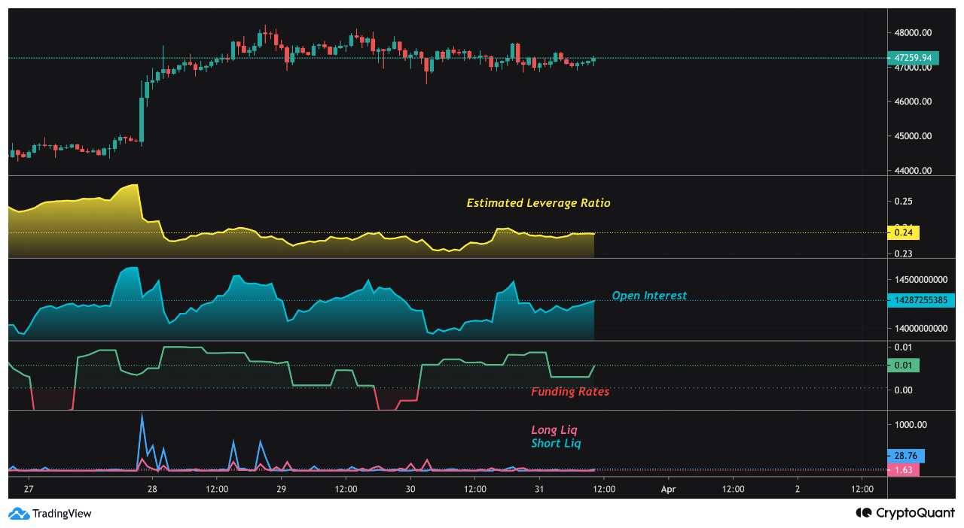
Task: Click the 14500000000 axis label
Action: [922, 279]
